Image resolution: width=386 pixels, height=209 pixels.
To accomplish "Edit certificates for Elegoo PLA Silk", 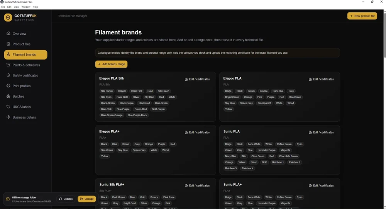I will coord(197,79).
